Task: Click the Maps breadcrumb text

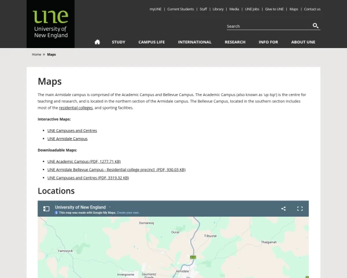Action: 51,54
